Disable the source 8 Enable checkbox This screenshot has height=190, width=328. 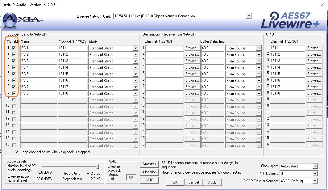(x=14, y=93)
